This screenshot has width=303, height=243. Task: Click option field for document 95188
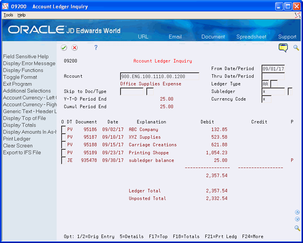(63, 145)
